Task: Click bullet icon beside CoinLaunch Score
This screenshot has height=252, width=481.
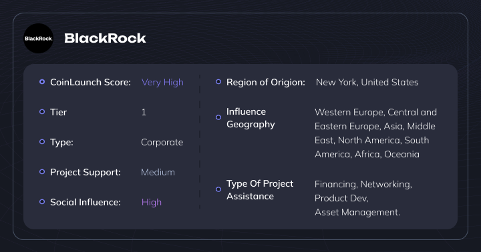Action: [x=42, y=82]
